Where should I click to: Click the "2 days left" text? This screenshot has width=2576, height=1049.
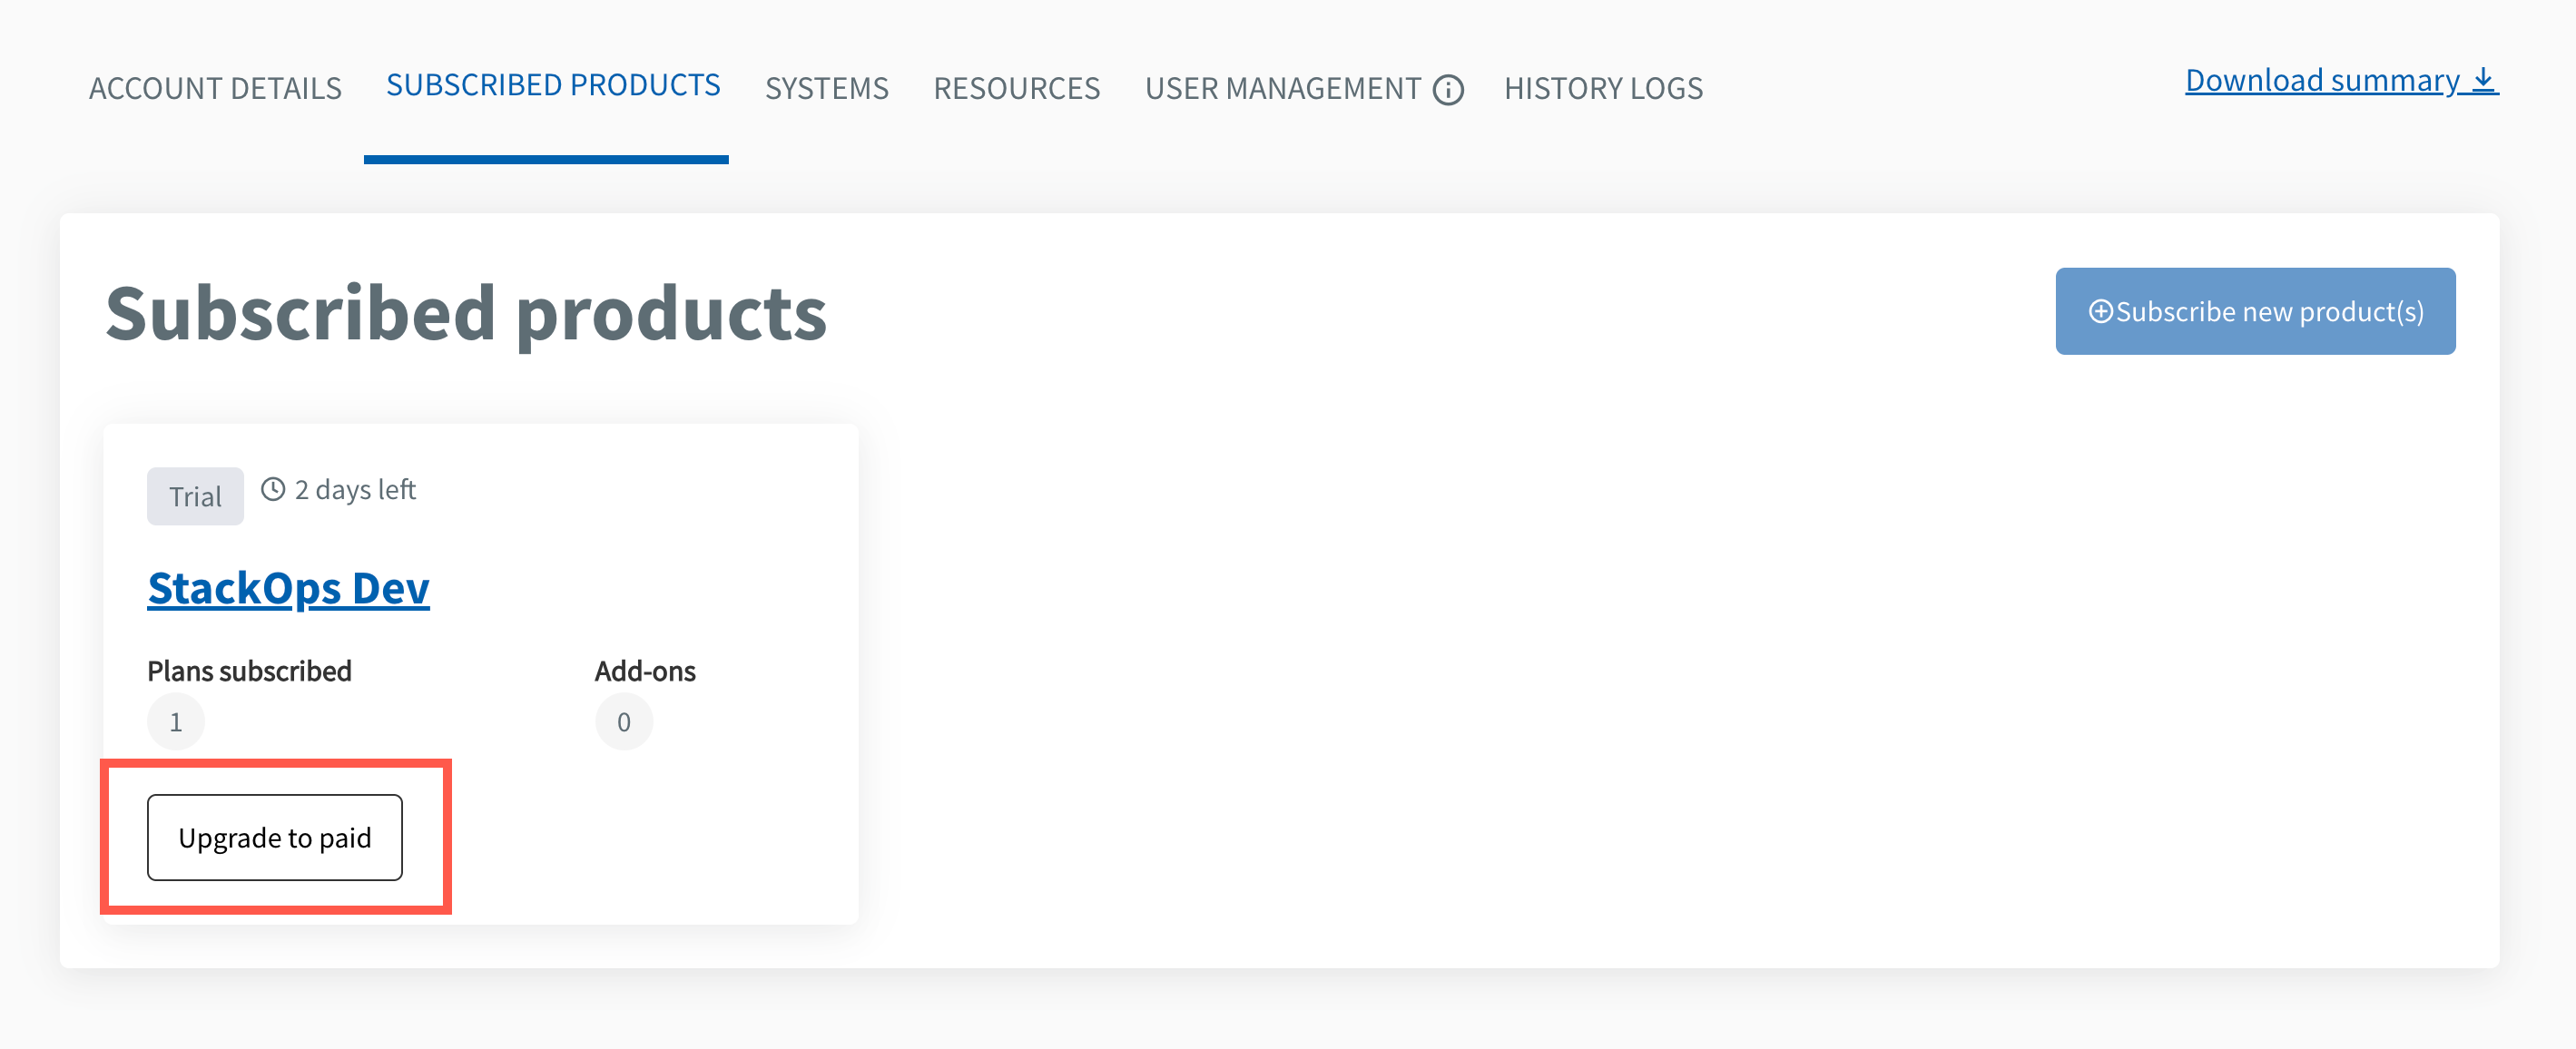[x=355, y=489]
